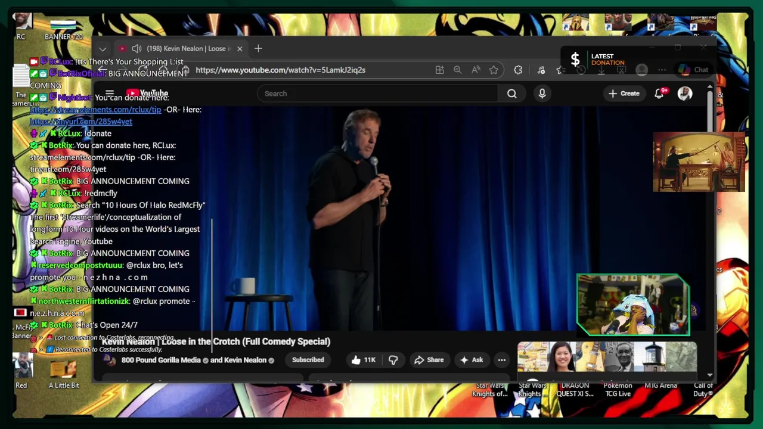Add page to favorites with the star icon

494,70
